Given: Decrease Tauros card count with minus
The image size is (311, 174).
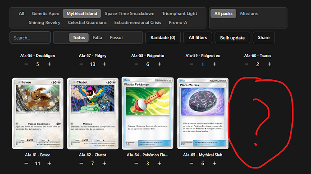Looking at the screenshot, I should pyautogui.click(x=246, y=64).
